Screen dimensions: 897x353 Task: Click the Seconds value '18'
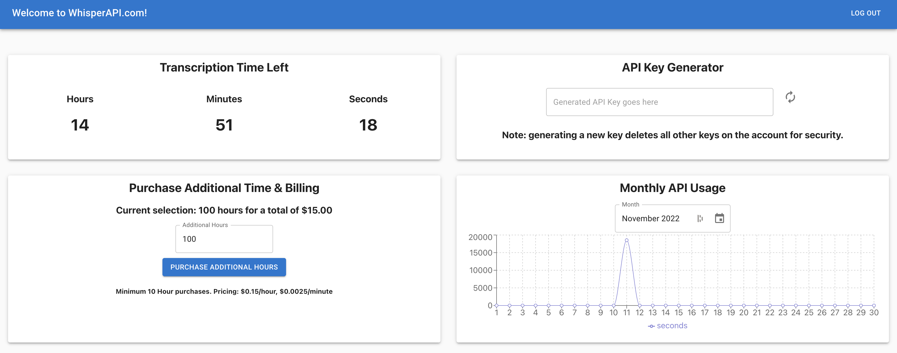coord(368,125)
